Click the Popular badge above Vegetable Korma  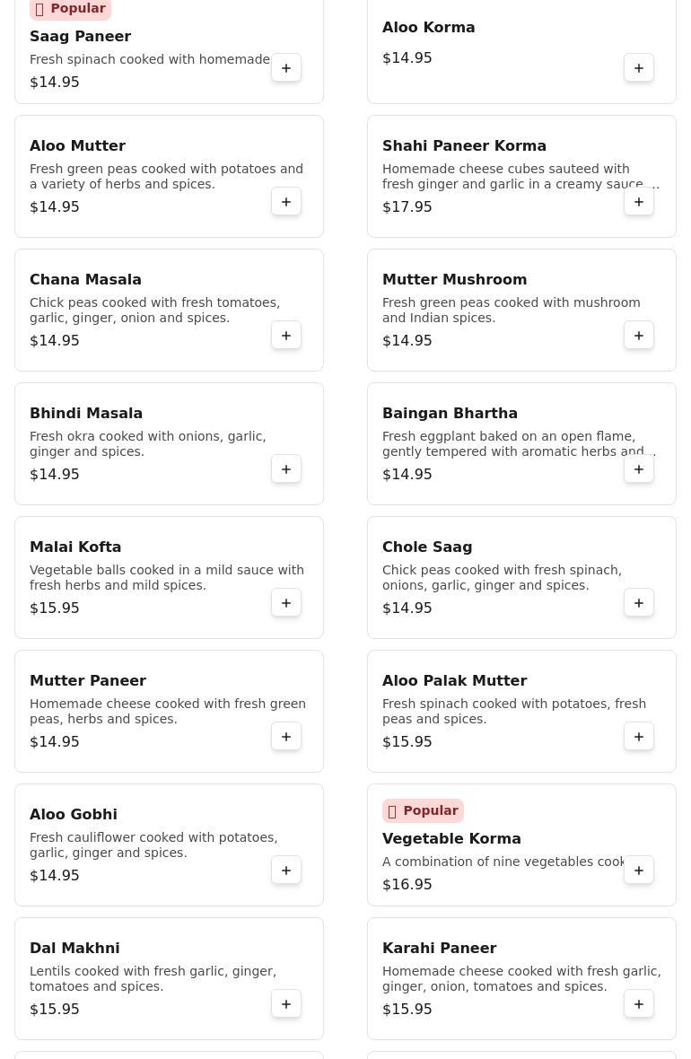point(423,810)
